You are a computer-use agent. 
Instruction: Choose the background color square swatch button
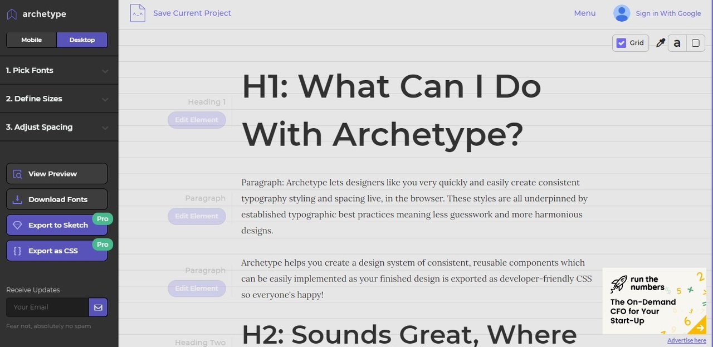pos(695,43)
